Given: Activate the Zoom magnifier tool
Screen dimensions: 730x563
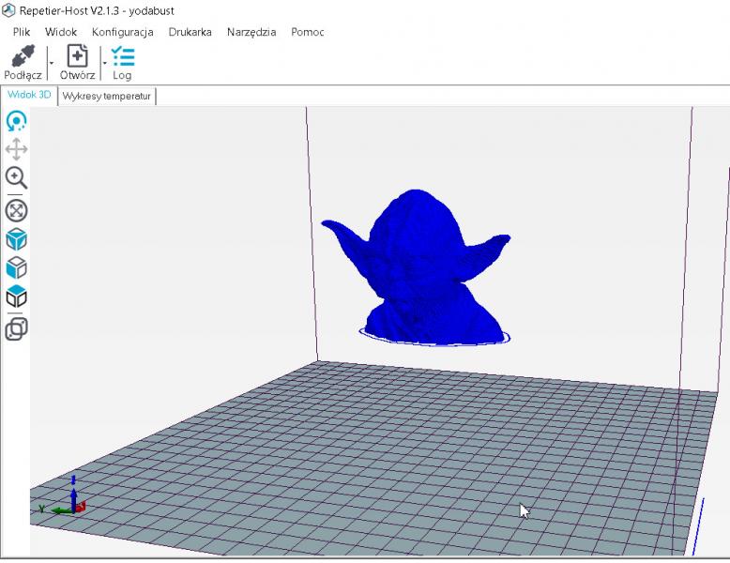Looking at the screenshot, I should pyautogui.click(x=16, y=178).
